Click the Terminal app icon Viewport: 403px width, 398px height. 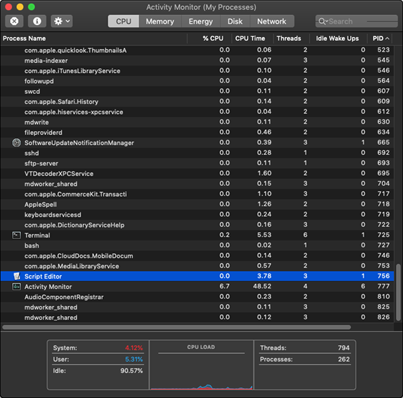[x=16, y=235]
